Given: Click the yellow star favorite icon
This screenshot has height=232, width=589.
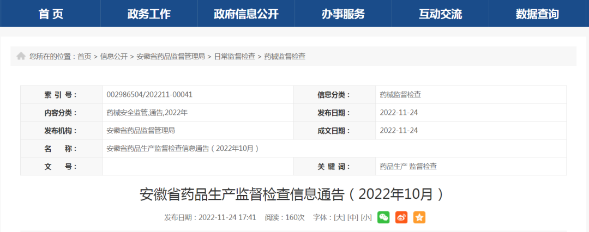Looking at the screenshot, I should [x=419, y=217].
